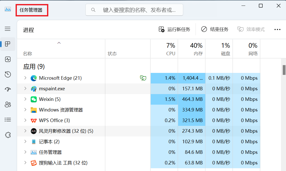
Task: Open the Users sidebar icon
Action: (x=8, y=104)
